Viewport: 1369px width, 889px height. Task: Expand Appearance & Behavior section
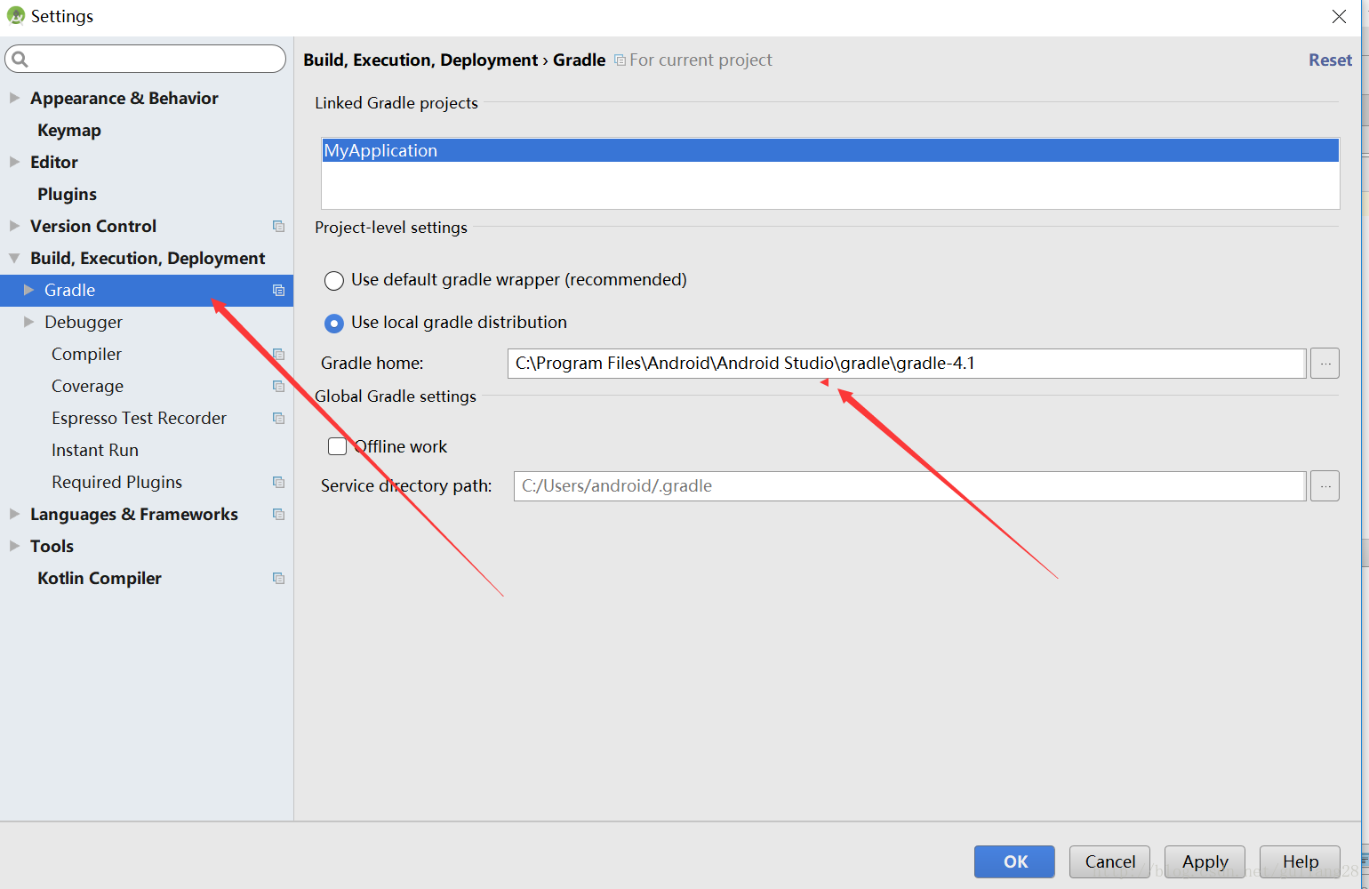14,98
